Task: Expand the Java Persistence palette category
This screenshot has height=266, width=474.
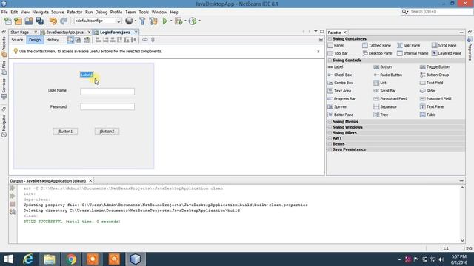Action: 330,149
